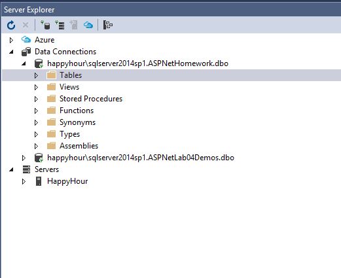Collapse the Servers node
This screenshot has height=278, width=341.
(x=11, y=169)
